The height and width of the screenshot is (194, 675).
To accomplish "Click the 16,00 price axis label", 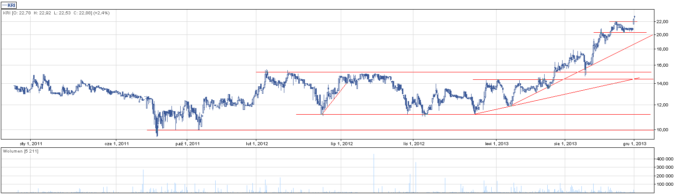I will [661, 65].
